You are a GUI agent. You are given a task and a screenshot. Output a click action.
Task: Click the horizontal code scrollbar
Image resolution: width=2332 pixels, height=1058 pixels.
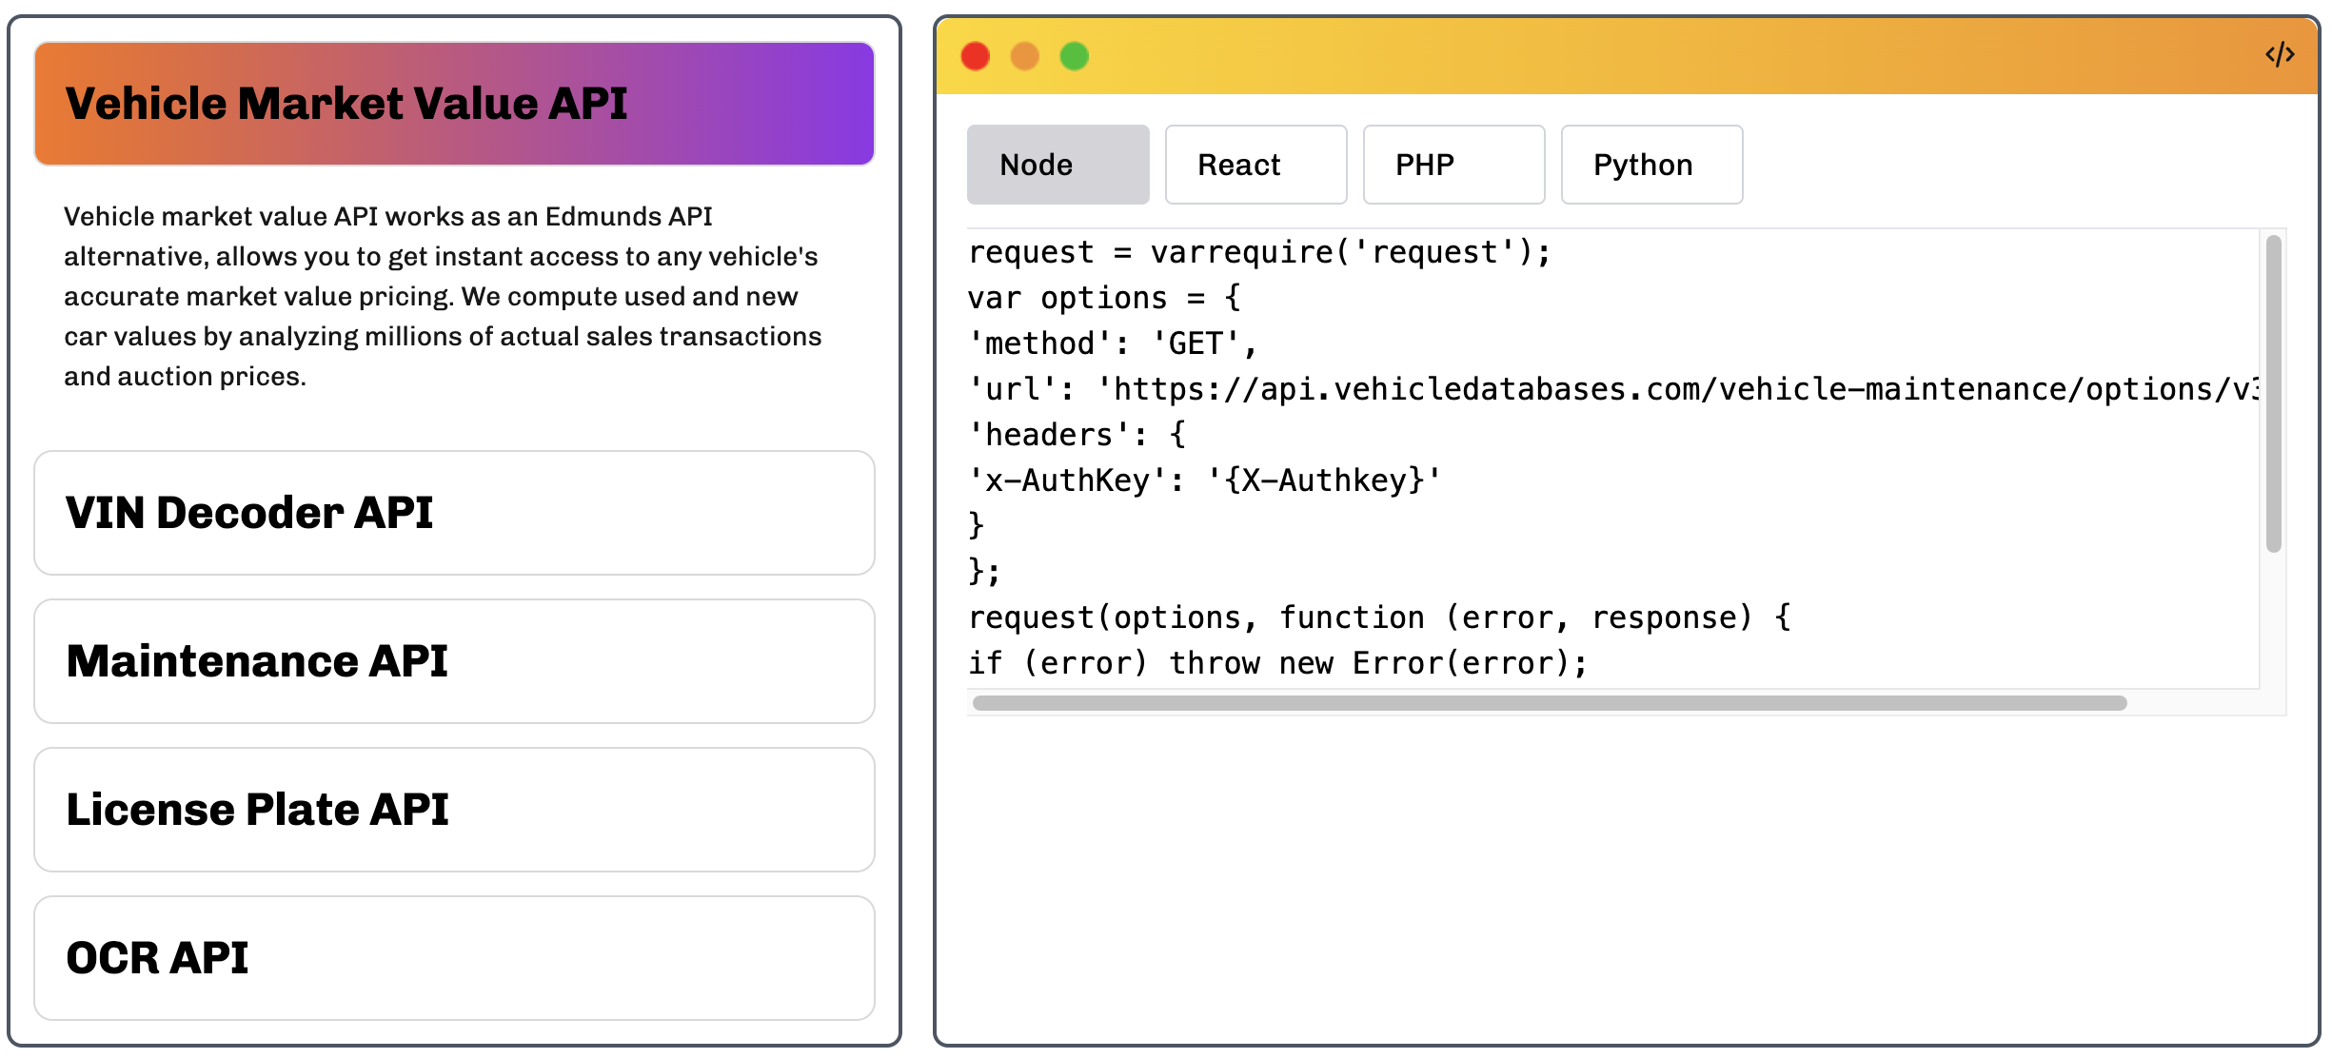click(x=1549, y=703)
